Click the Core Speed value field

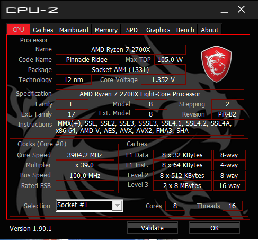point(85,155)
